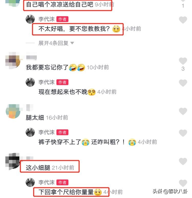Like the reply "不太好唱，要不您教教我？"
The height and width of the screenshot is (198, 192).
click(x=183, y=20)
